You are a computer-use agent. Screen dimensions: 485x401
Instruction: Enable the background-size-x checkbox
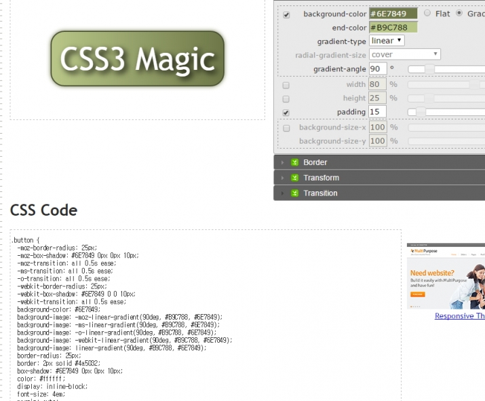tap(286, 128)
